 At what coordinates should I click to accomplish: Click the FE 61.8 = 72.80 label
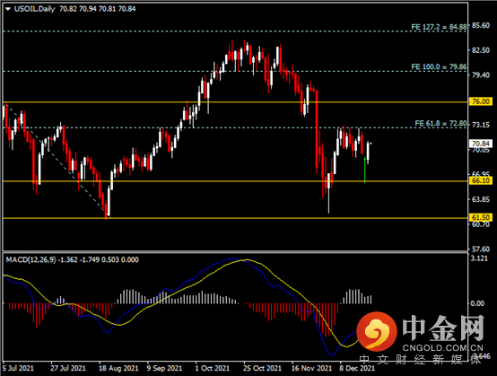point(440,123)
